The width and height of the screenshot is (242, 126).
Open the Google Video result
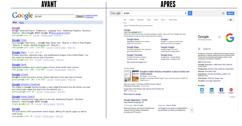click(19, 40)
